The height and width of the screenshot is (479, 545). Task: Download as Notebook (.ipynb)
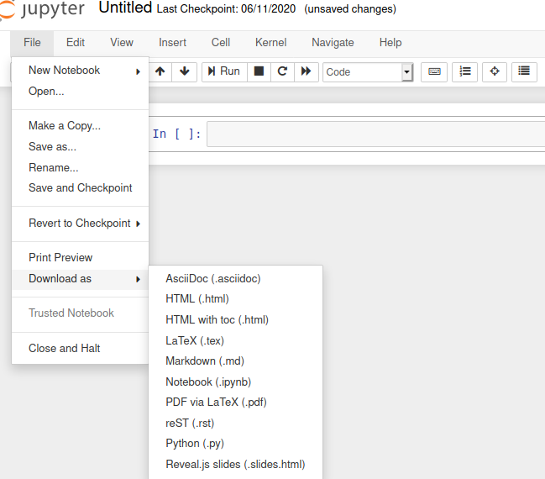click(x=236, y=382)
